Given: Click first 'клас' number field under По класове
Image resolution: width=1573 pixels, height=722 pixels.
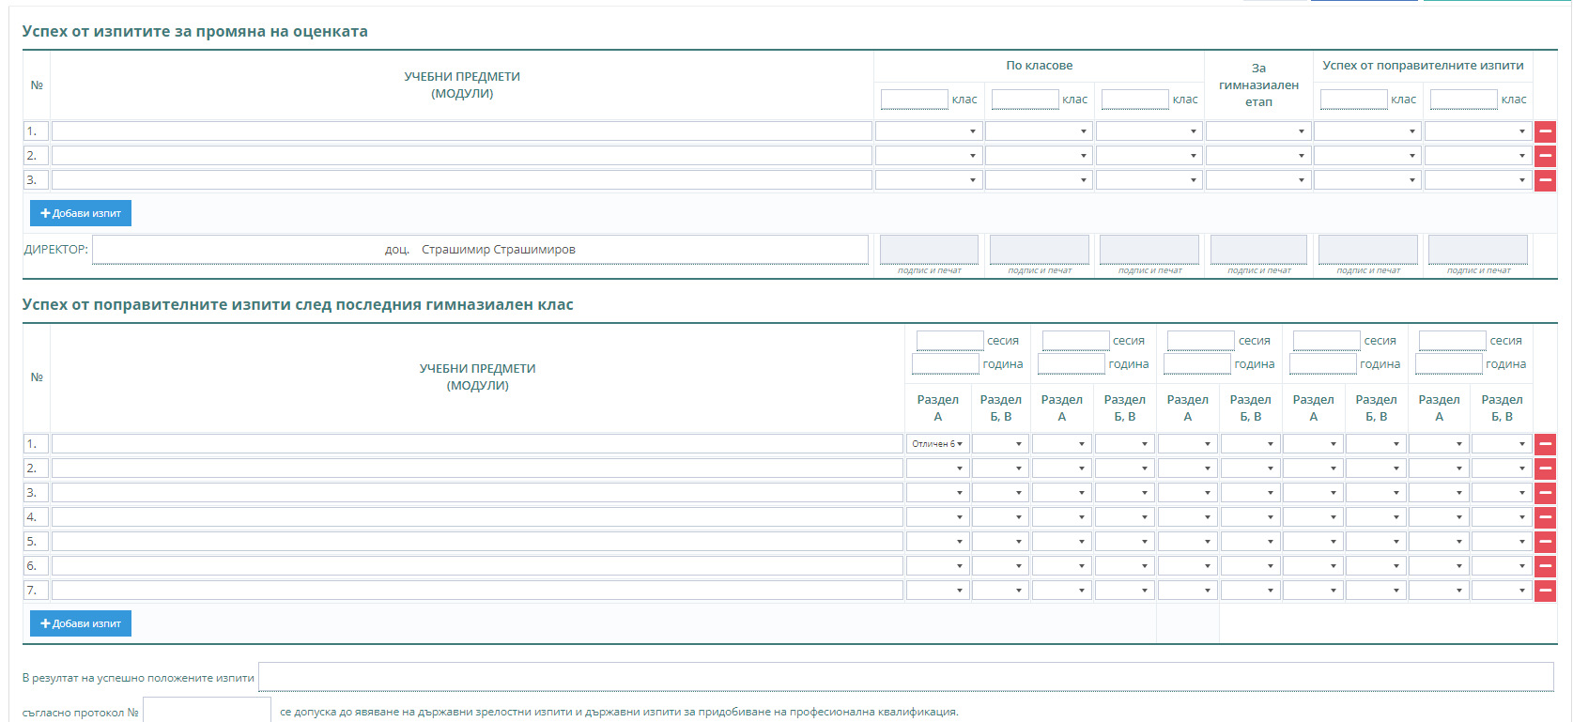Looking at the screenshot, I should point(915,100).
